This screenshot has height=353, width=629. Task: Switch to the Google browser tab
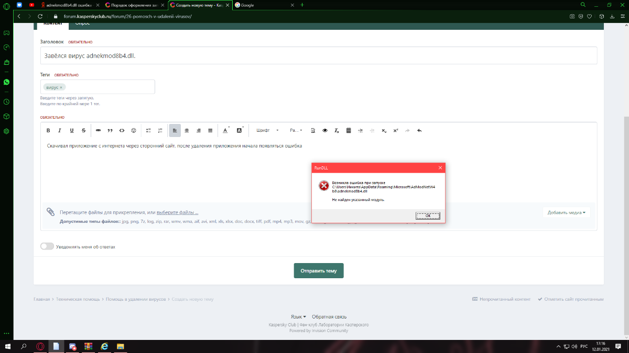[265, 4]
